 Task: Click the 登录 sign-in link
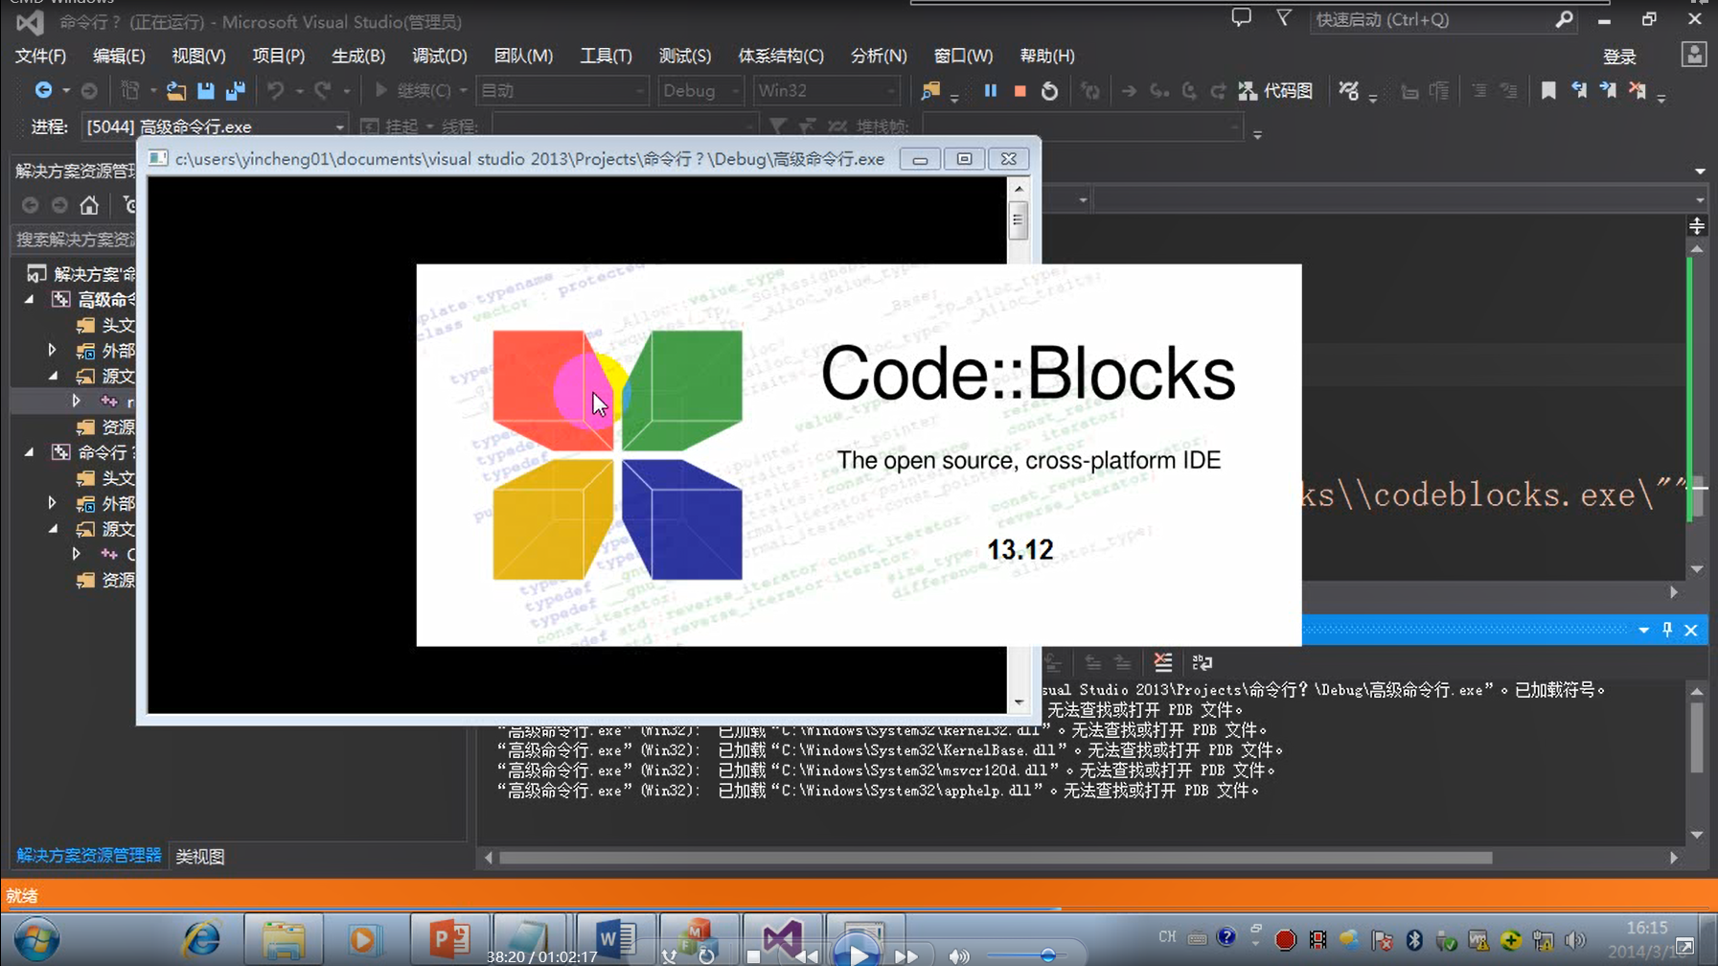(x=1619, y=57)
